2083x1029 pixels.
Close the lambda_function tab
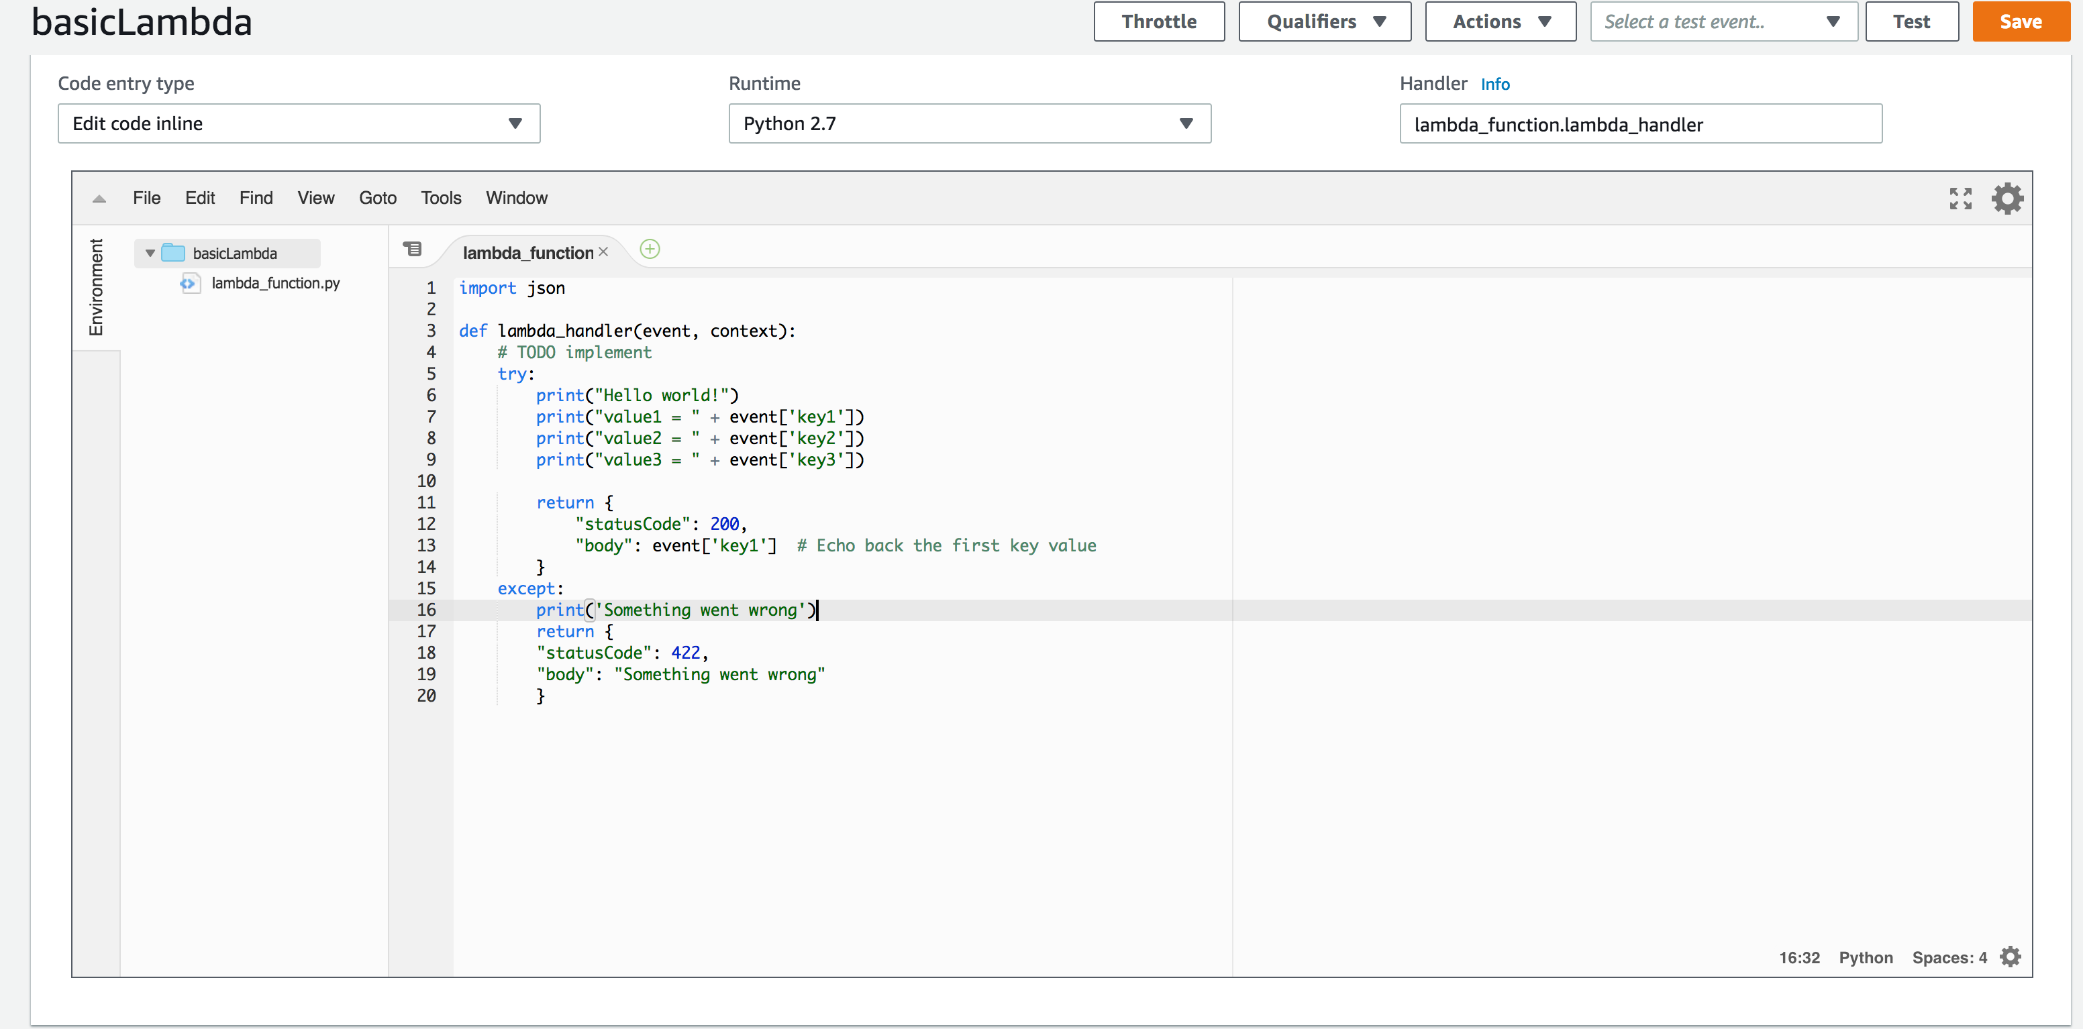pyautogui.click(x=603, y=252)
